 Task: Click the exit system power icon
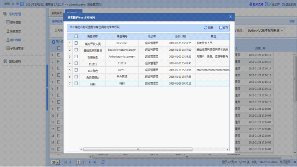283,4
